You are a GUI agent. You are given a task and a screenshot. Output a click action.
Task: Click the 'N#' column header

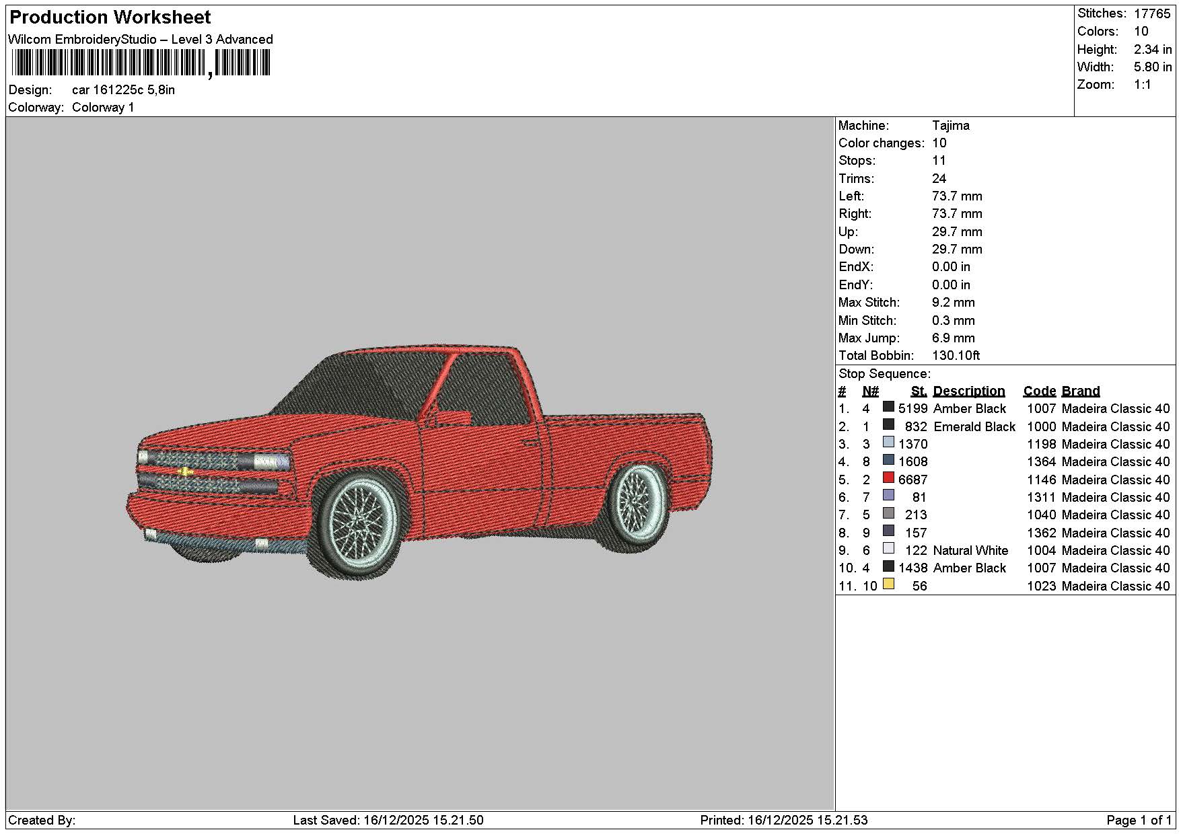point(870,391)
